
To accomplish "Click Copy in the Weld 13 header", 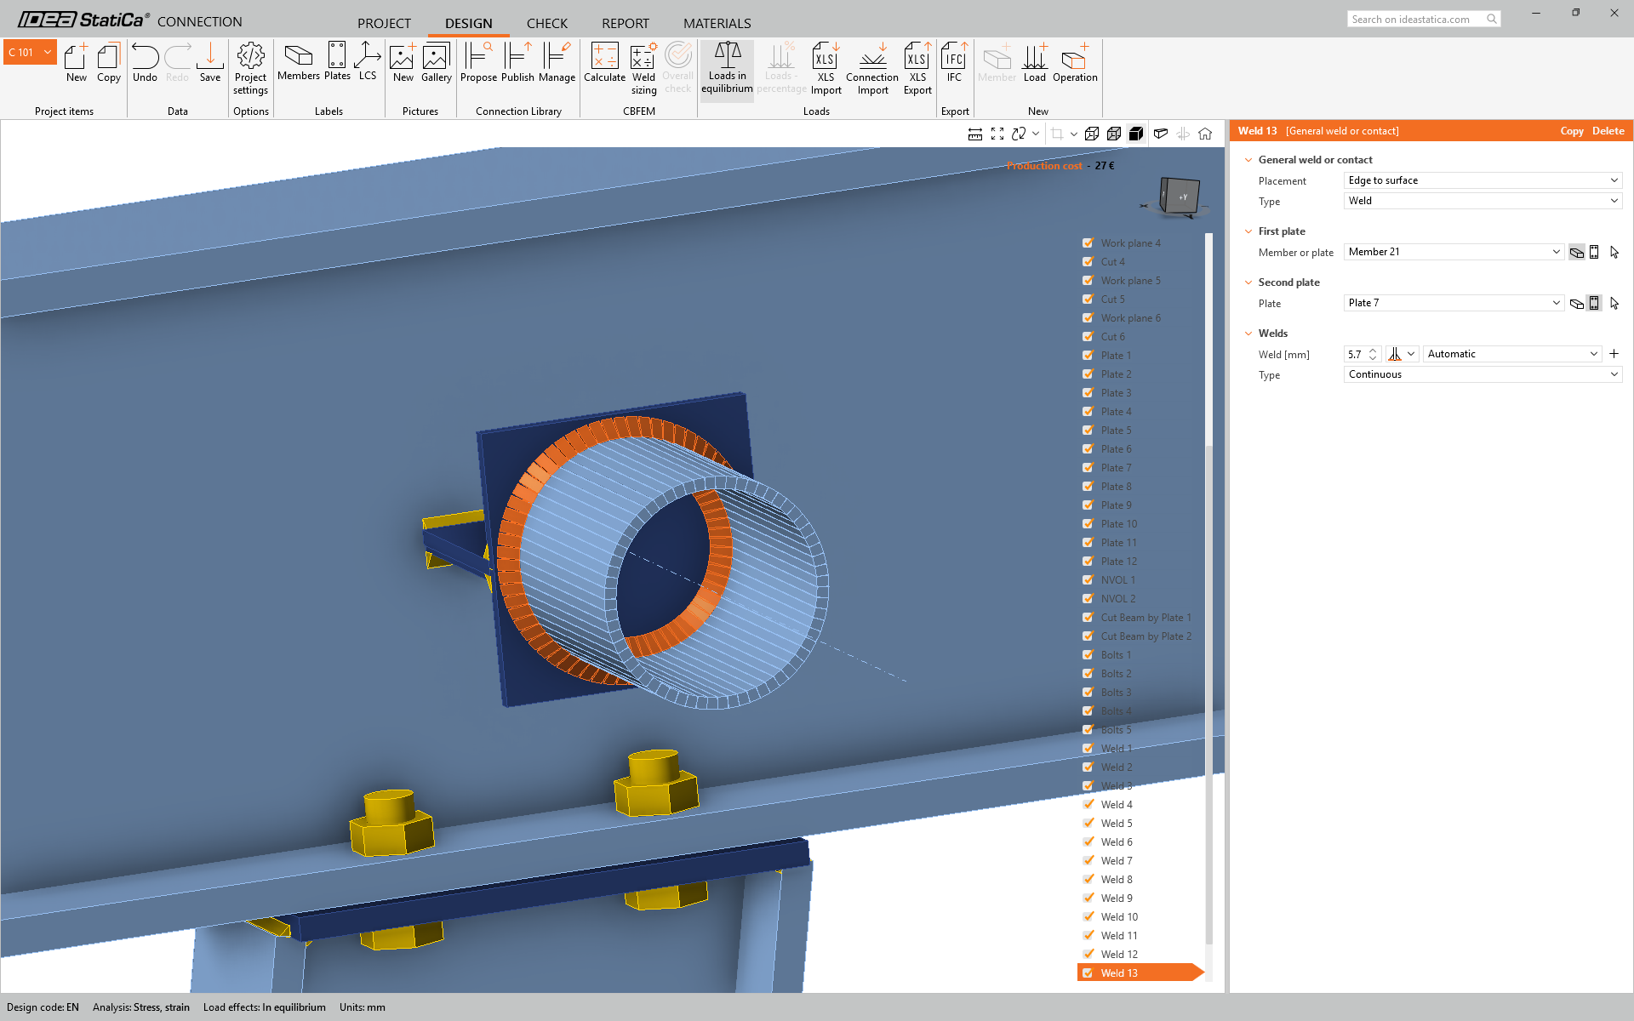I will pyautogui.click(x=1571, y=131).
